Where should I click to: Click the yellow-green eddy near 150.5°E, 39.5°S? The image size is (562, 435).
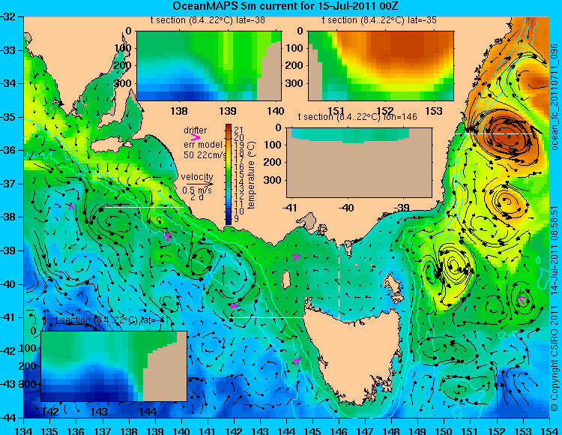pos(455,265)
